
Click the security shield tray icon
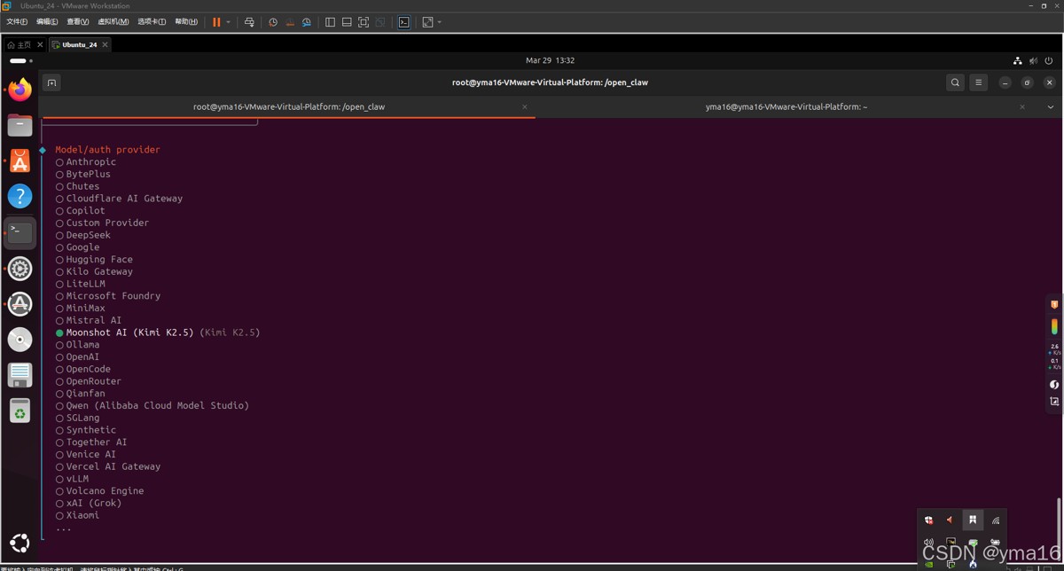tap(928, 520)
